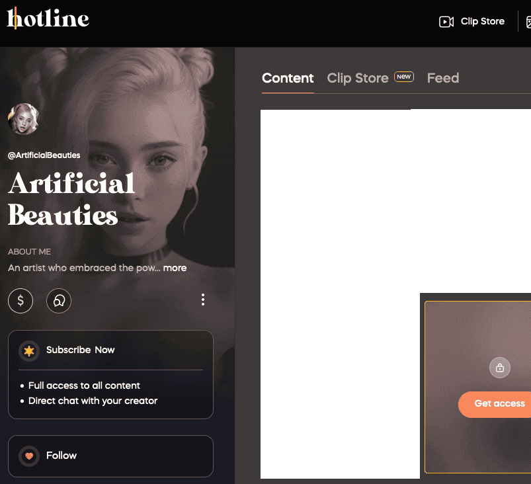
Task: Switch to the Clip Store tab
Action: tap(358, 78)
